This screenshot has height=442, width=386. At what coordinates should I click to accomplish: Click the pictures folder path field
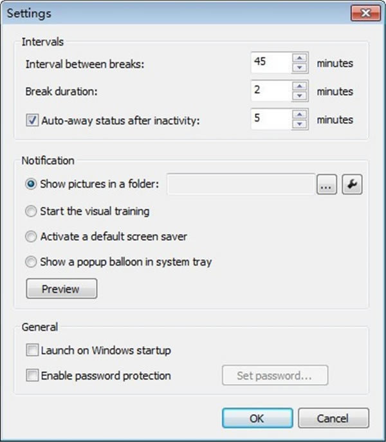point(241,185)
